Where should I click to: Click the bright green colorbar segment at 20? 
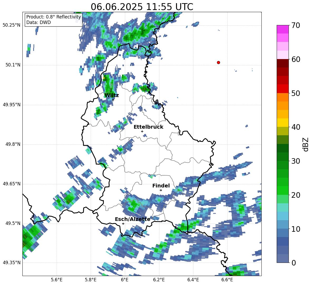tap(282, 190)
